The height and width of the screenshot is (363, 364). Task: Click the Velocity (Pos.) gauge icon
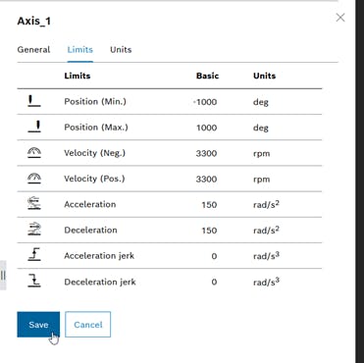click(x=34, y=179)
